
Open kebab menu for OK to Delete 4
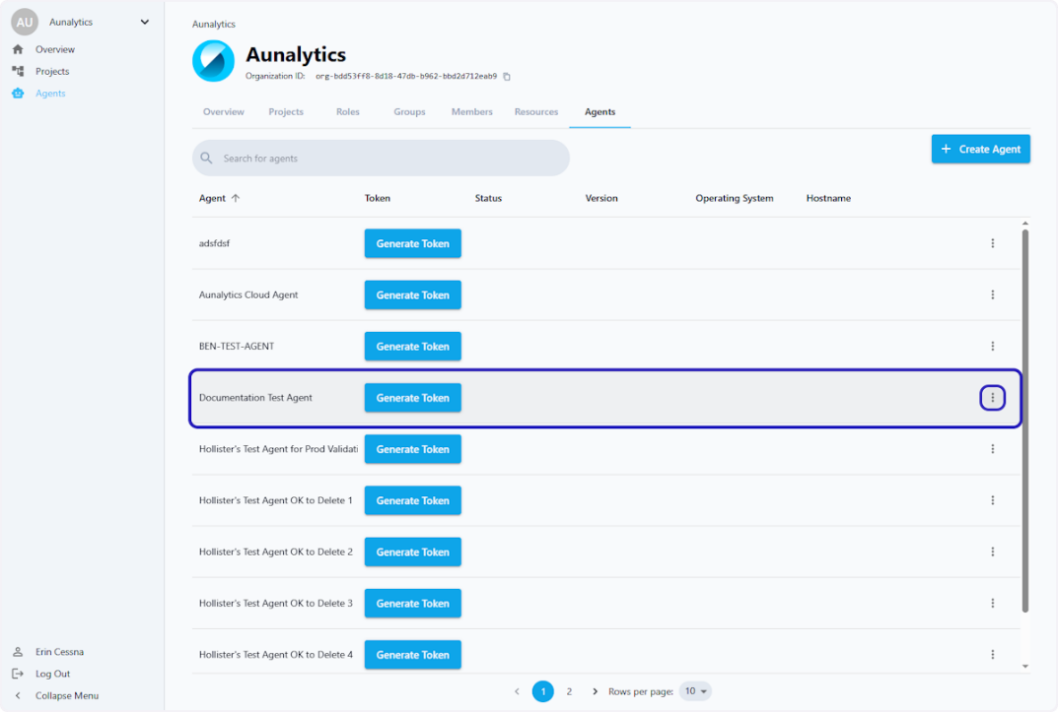pos(993,654)
